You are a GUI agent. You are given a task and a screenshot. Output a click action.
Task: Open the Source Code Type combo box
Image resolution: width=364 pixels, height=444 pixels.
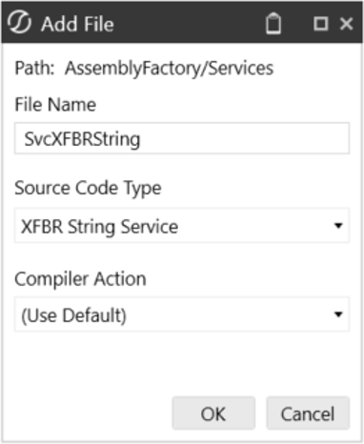point(182,226)
